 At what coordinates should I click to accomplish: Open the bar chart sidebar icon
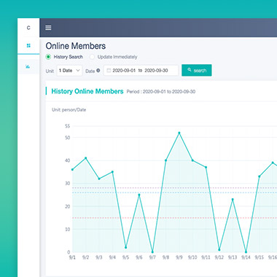click(x=28, y=66)
